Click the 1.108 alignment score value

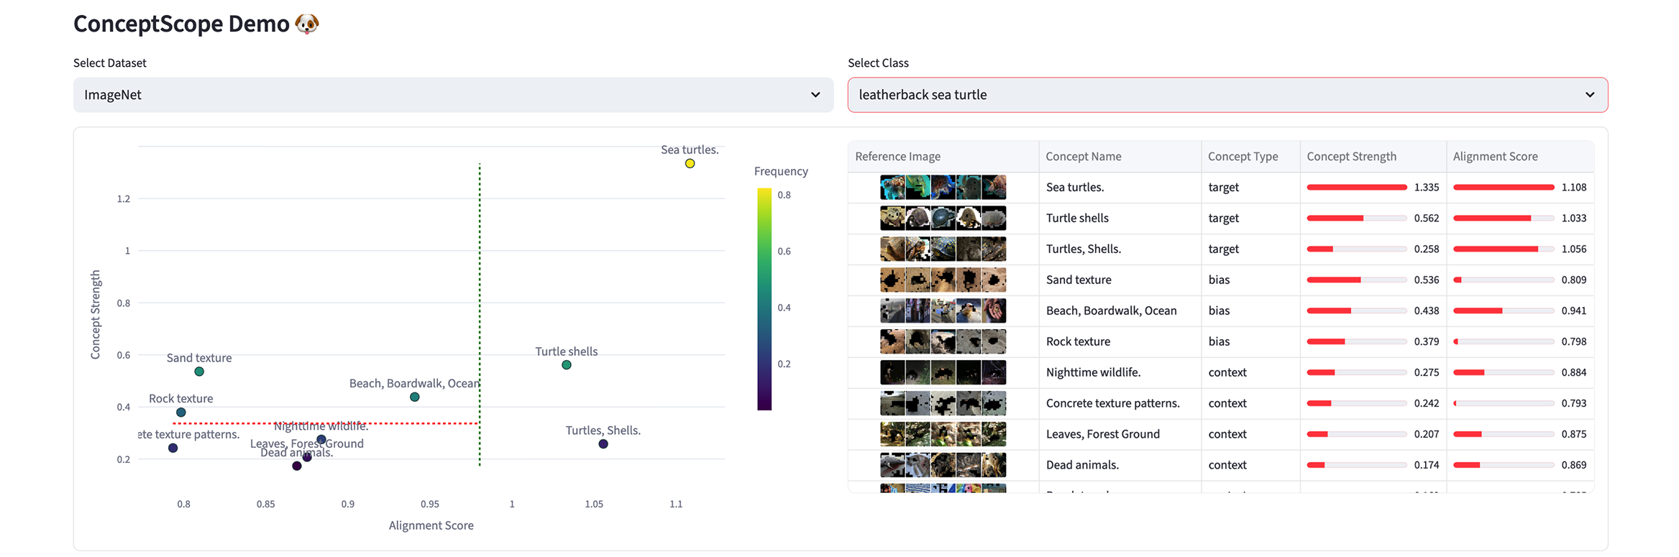[1573, 188]
